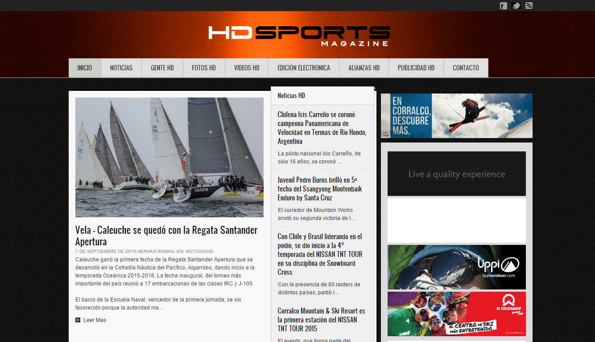Go to the Contacto page
This screenshot has width=595, height=342.
click(466, 68)
